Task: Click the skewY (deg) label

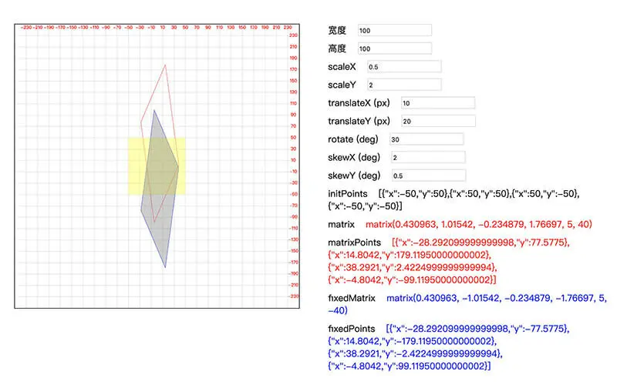Action: [x=354, y=176]
